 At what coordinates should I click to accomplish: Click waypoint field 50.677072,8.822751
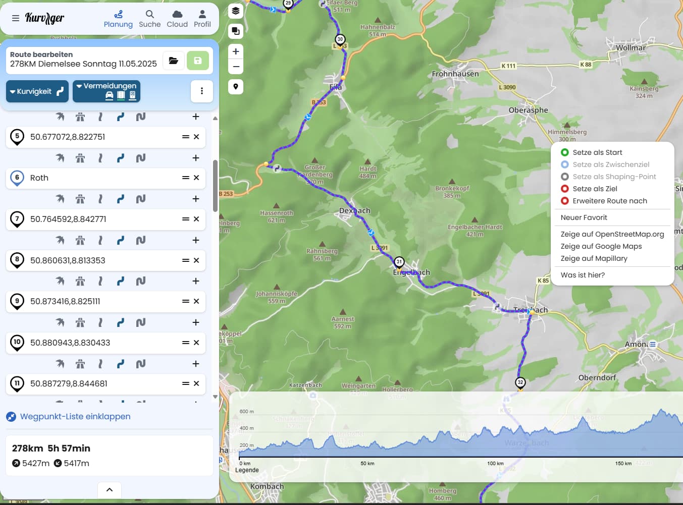106,137
